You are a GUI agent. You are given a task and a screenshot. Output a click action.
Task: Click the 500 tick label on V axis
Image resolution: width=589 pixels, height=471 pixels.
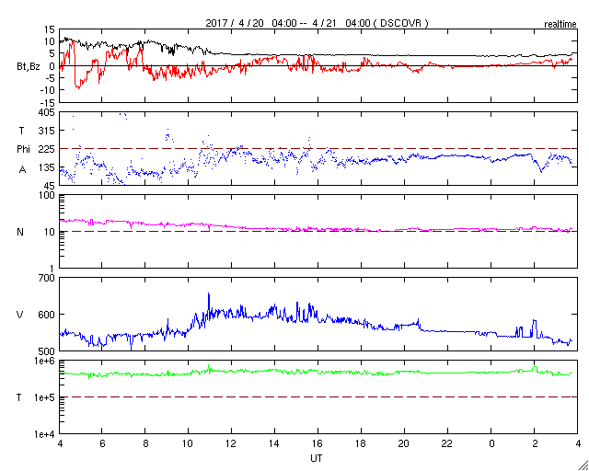pyautogui.click(x=47, y=351)
